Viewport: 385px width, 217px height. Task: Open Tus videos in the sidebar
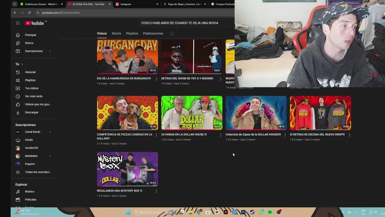point(32,88)
